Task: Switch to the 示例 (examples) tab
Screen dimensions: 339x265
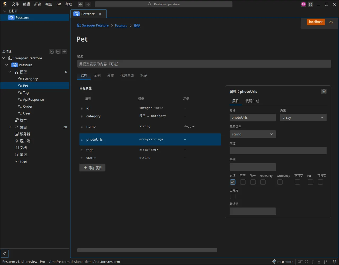Action: [97, 76]
